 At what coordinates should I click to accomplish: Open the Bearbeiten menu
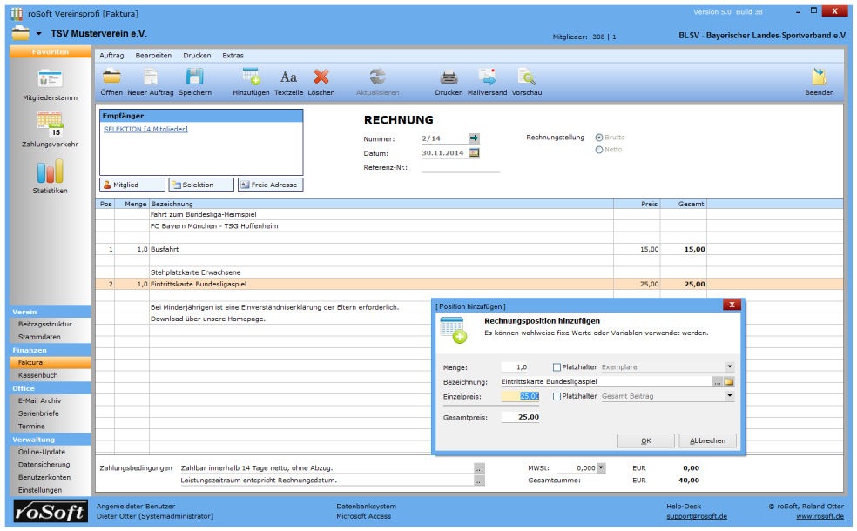click(153, 55)
